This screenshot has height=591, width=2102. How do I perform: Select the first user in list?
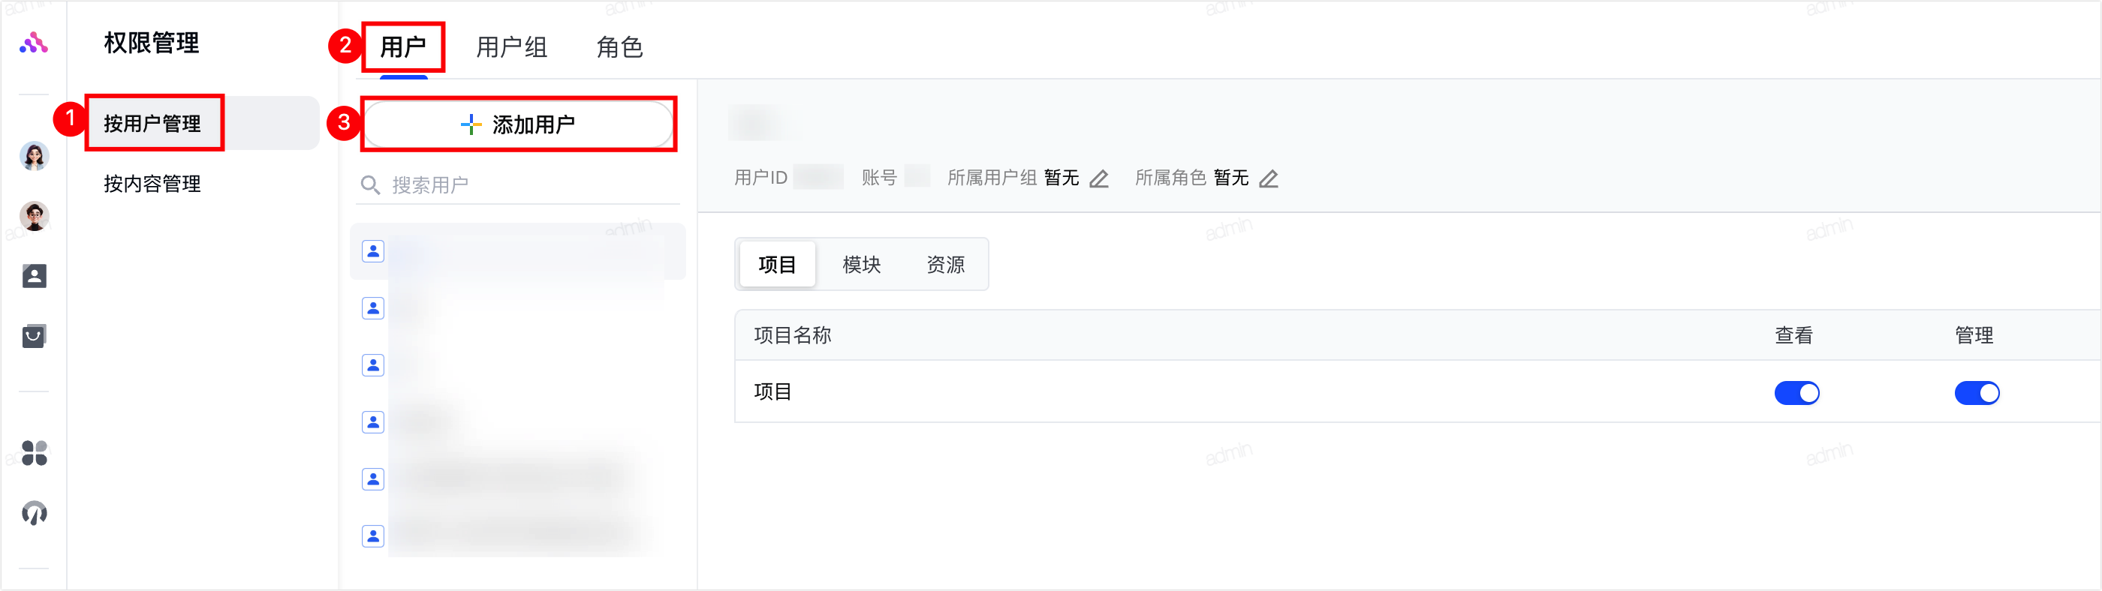519,252
